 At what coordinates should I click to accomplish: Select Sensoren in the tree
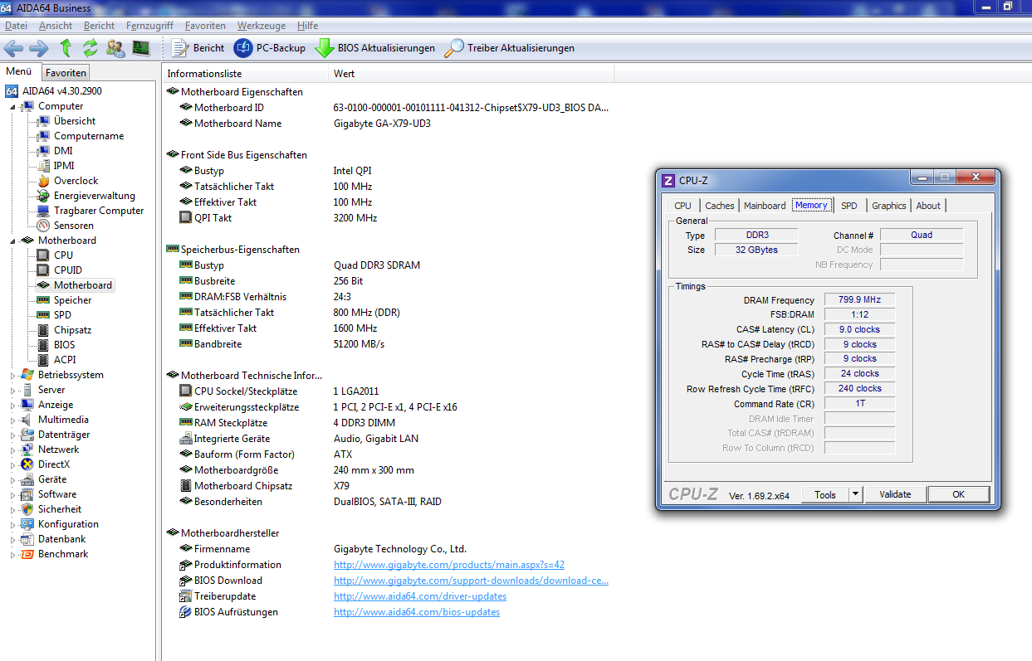coord(74,226)
